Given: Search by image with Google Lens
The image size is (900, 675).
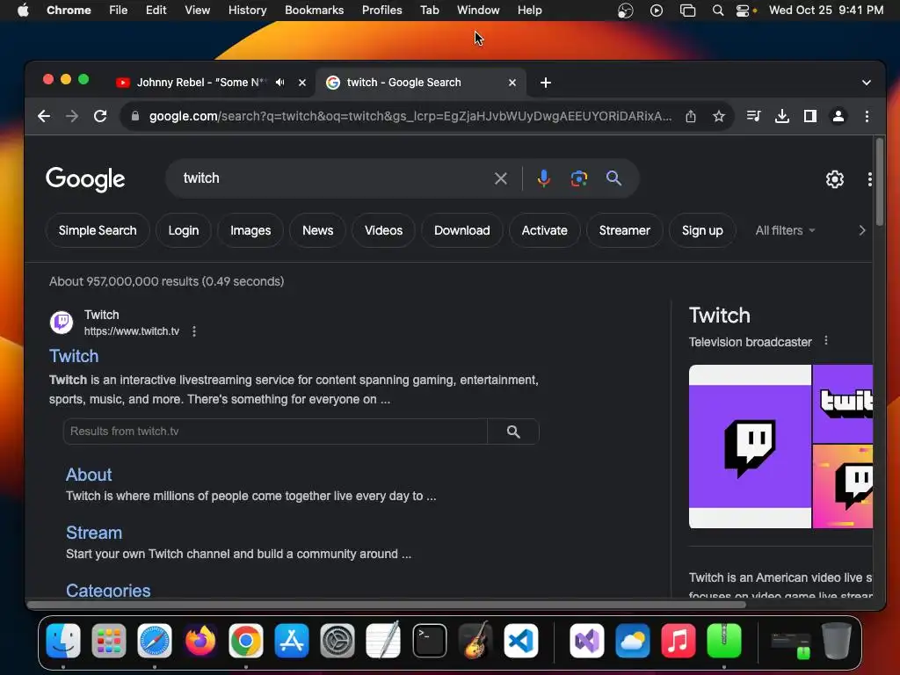Looking at the screenshot, I should (x=578, y=178).
